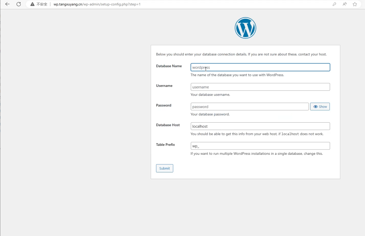The width and height of the screenshot is (365, 236).
Task: Activate the read aloud icon
Action: (x=345, y=4)
